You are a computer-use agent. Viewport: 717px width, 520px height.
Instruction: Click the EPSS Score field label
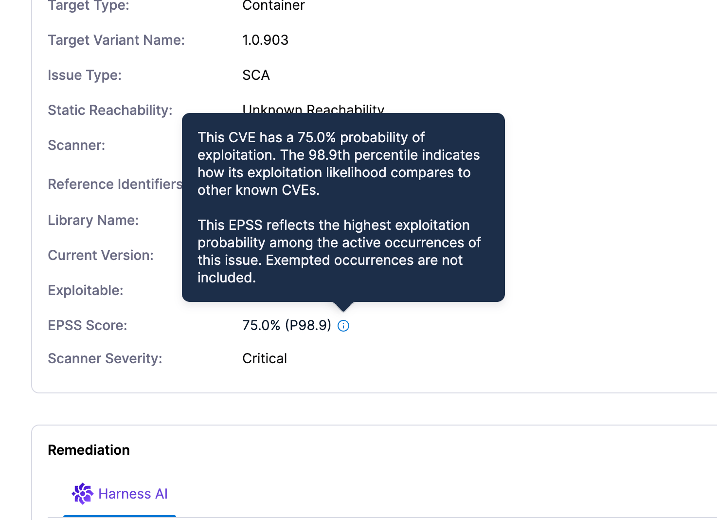coord(88,325)
